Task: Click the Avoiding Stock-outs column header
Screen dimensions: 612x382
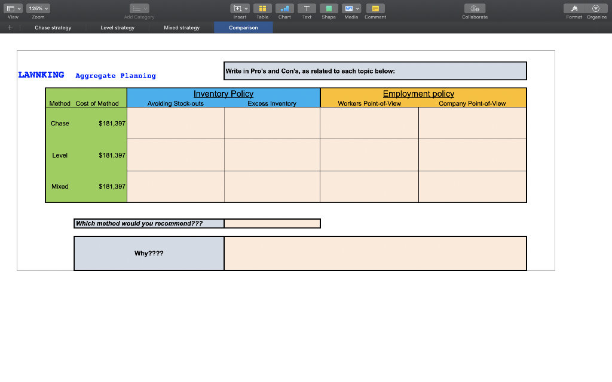Action: pyautogui.click(x=176, y=103)
